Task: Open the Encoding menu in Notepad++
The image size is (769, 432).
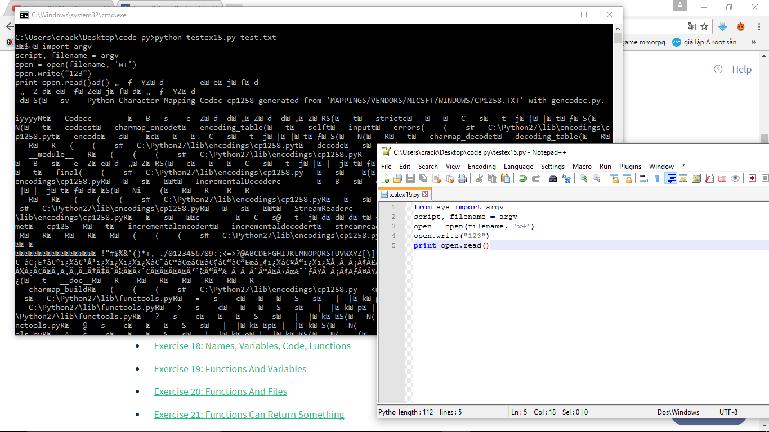Action: tap(481, 166)
